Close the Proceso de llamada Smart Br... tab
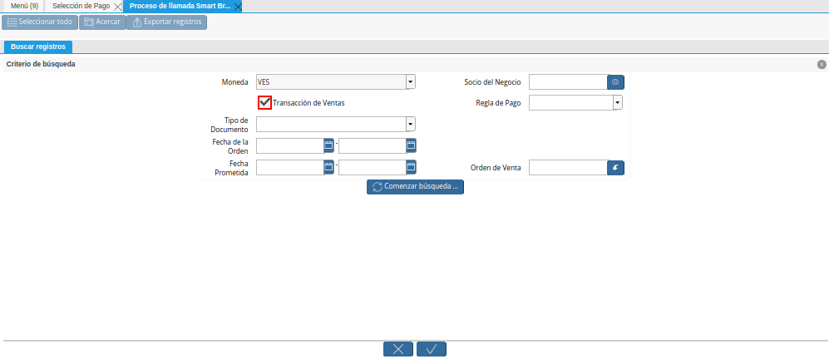829x359 pixels. pos(238,7)
